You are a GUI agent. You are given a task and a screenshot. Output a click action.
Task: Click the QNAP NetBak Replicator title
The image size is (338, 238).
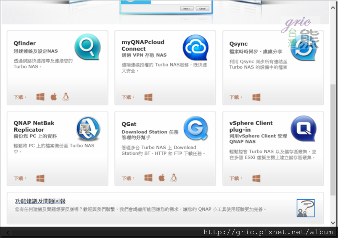(34, 126)
